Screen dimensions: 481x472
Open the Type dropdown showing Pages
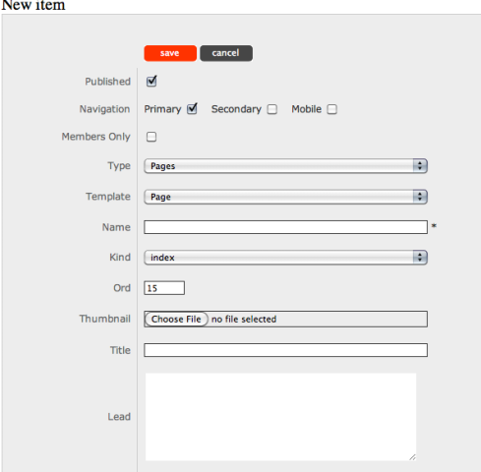click(x=285, y=166)
